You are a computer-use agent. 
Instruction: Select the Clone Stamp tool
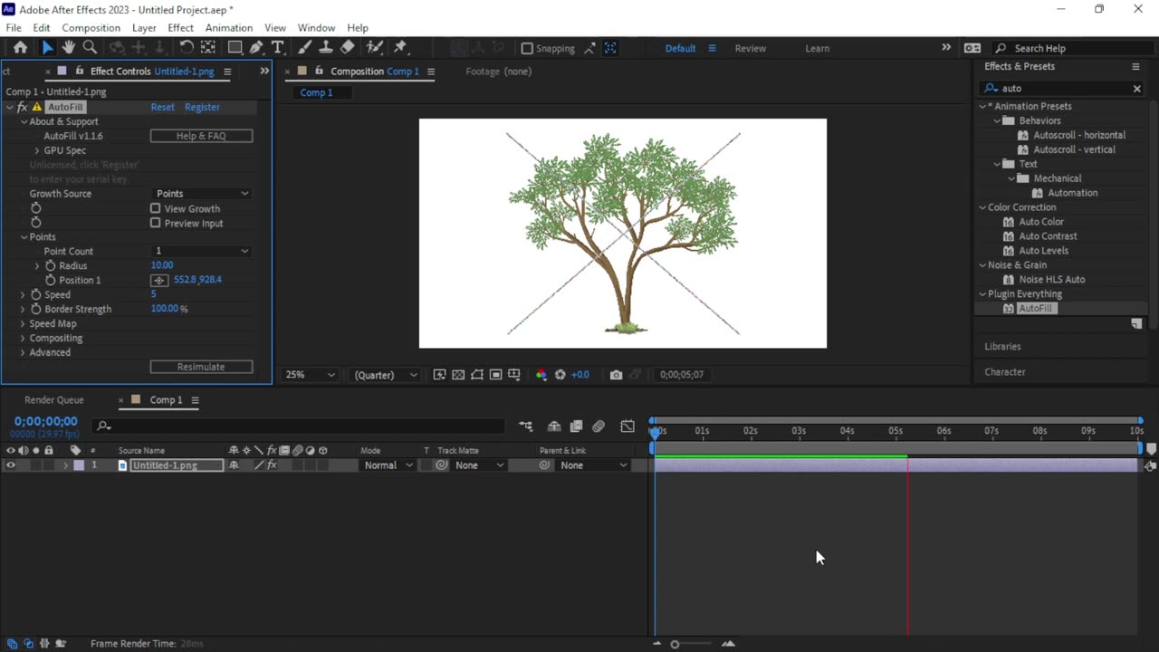326,48
